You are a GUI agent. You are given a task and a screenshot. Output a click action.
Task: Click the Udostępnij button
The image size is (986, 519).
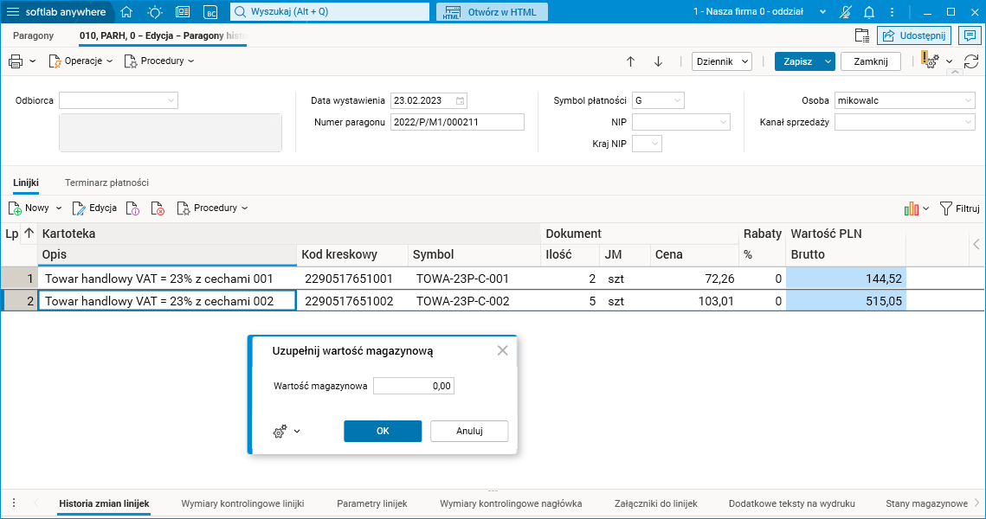pyautogui.click(x=914, y=35)
